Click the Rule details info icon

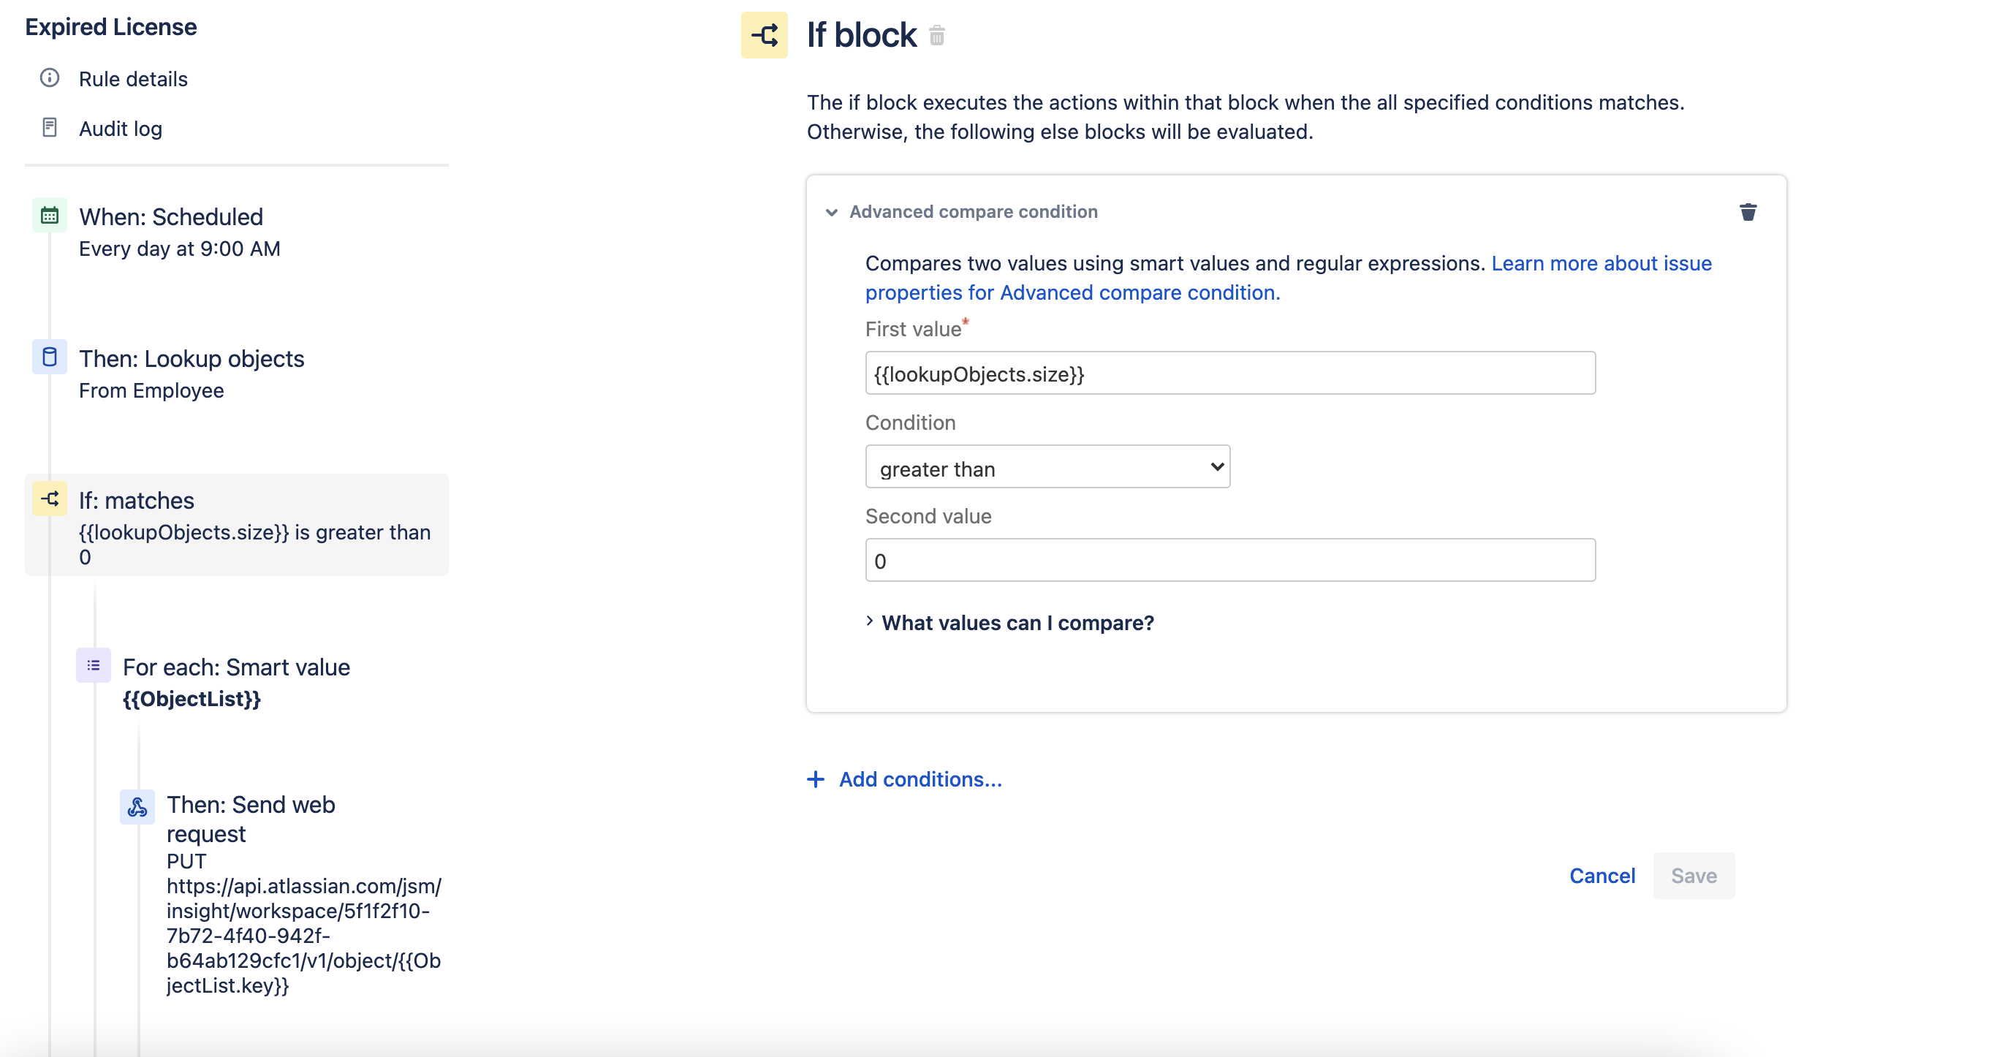pyautogui.click(x=49, y=78)
